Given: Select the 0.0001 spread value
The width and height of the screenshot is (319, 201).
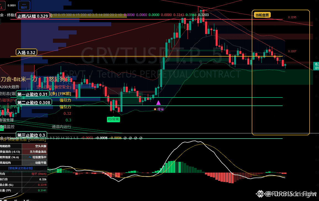Looking at the screenshot, I should (12, 6).
